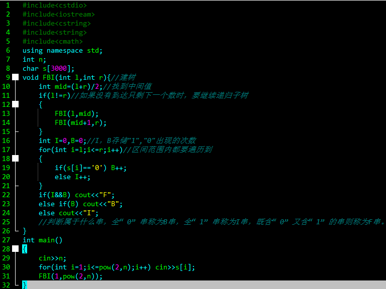Click 'cin>>s[i];' on line 30

[175, 267]
